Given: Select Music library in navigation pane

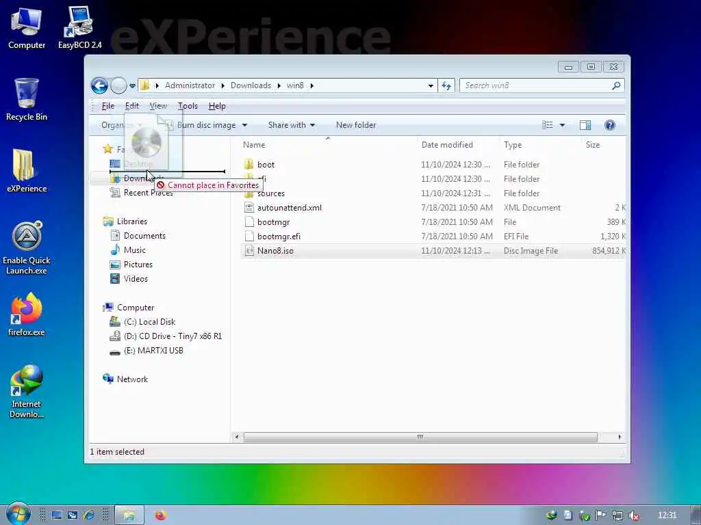Looking at the screenshot, I should pyautogui.click(x=135, y=250).
